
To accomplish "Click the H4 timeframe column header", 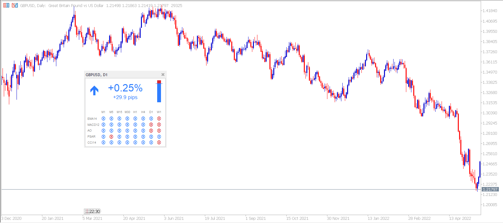I will pos(143,112).
